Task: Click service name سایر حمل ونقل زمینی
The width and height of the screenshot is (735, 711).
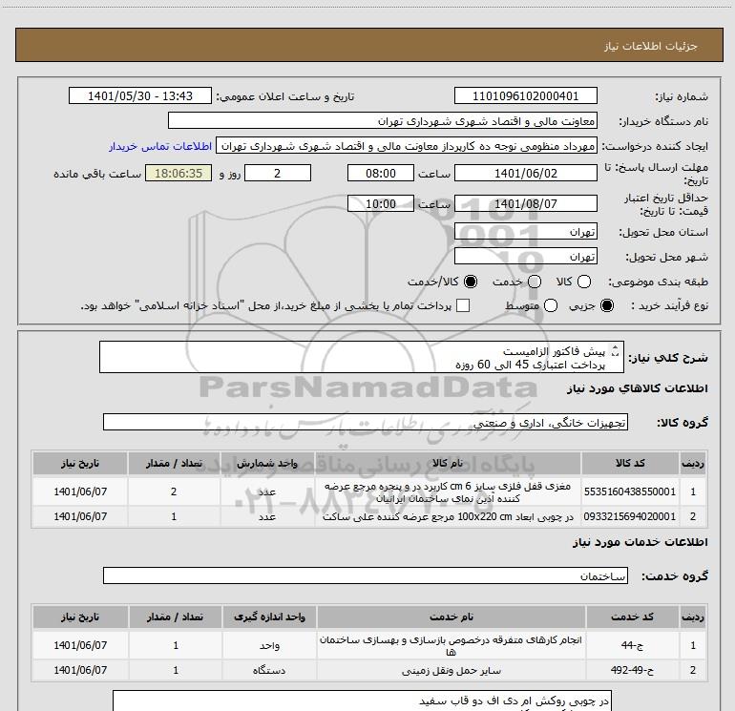Action: [x=451, y=671]
